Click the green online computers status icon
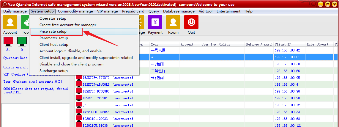The height and width of the screenshot is (127, 339). (22, 42)
